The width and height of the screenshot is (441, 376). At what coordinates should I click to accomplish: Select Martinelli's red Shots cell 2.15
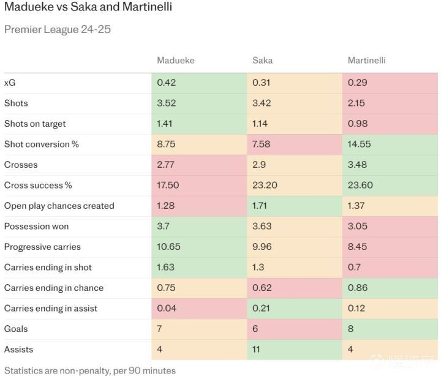tap(390, 103)
